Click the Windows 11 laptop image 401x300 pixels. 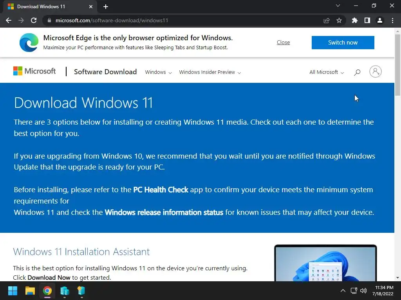pos(325,263)
